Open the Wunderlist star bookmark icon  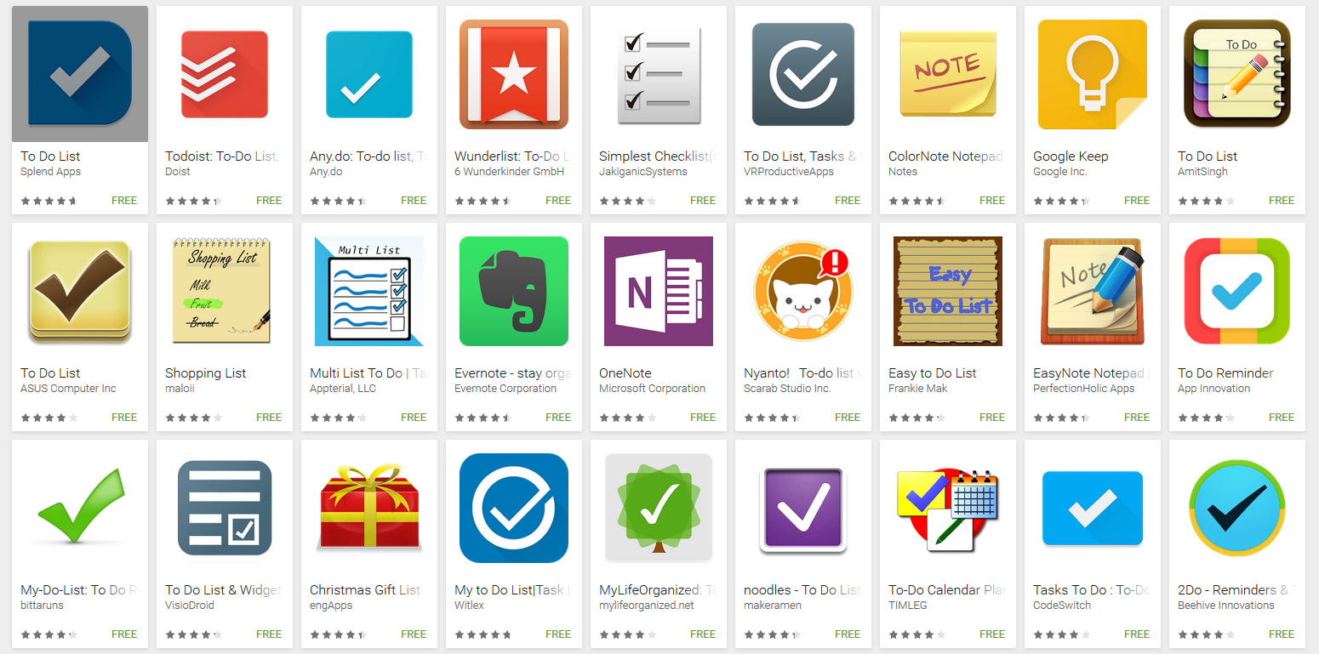(514, 74)
